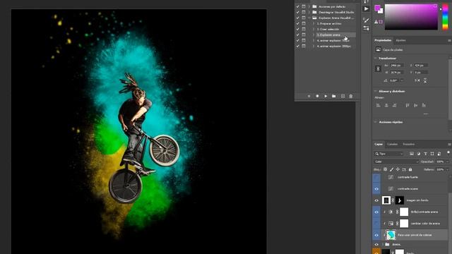Align bottom edges in Properties panel
452x254 pixels.
coord(424,105)
